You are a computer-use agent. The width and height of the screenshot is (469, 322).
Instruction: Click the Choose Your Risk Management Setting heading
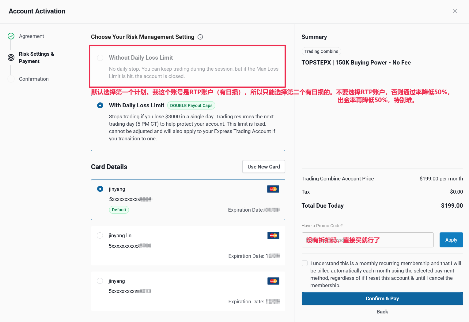[x=143, y=37]
